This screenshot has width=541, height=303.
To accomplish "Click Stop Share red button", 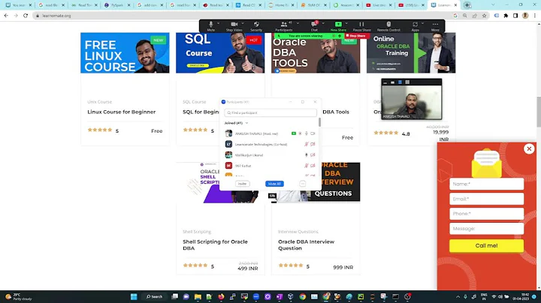I will (355, 36).
